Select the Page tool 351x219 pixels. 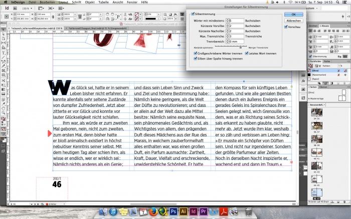click(x=4, y=38)
